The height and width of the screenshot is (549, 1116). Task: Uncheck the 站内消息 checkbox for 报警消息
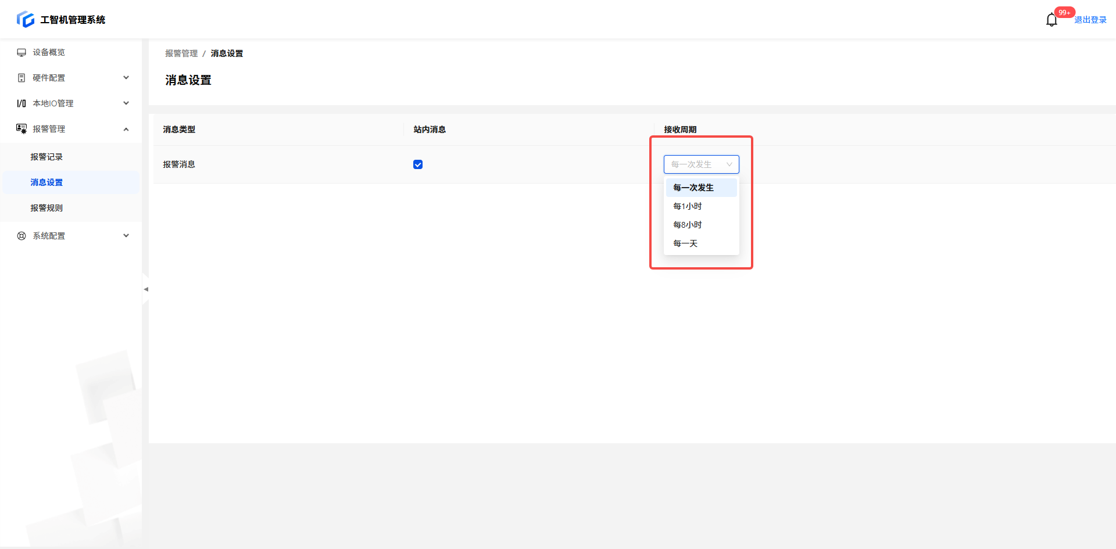point(418,164)
